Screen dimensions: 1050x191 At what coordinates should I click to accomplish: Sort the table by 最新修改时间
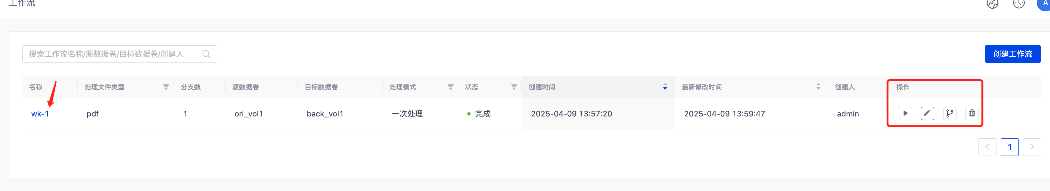click(818, 87)
